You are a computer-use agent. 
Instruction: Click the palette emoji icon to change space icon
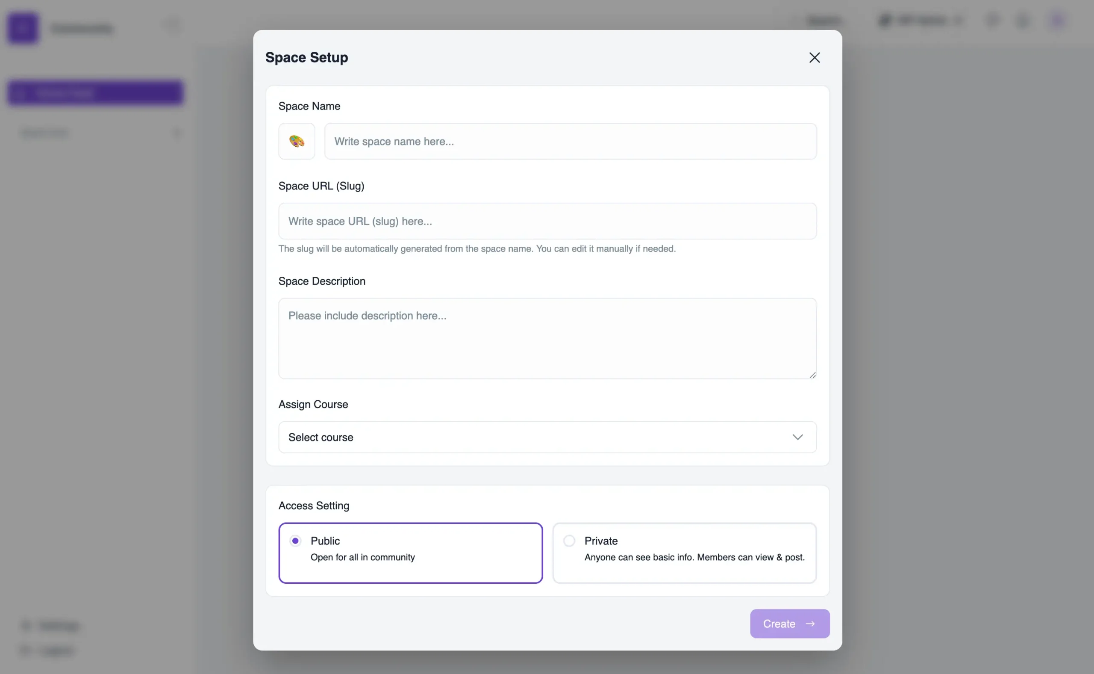point(296,141)
